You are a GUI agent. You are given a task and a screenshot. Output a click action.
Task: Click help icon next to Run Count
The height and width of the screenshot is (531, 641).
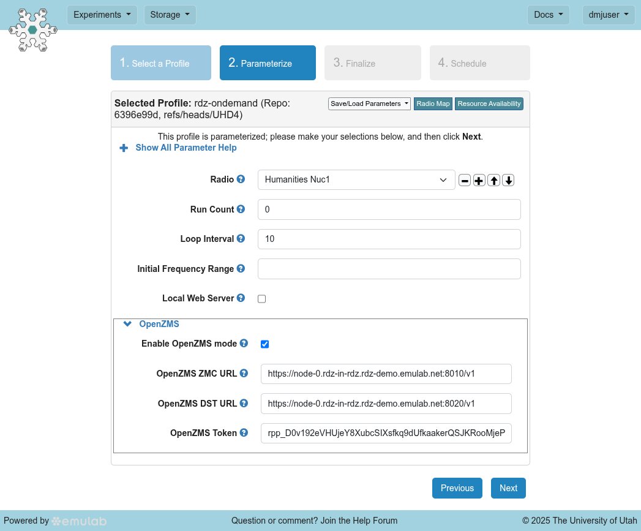(x=241, y=209)
